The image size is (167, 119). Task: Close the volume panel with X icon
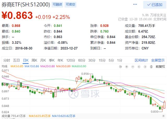click(x=163, y=116)
